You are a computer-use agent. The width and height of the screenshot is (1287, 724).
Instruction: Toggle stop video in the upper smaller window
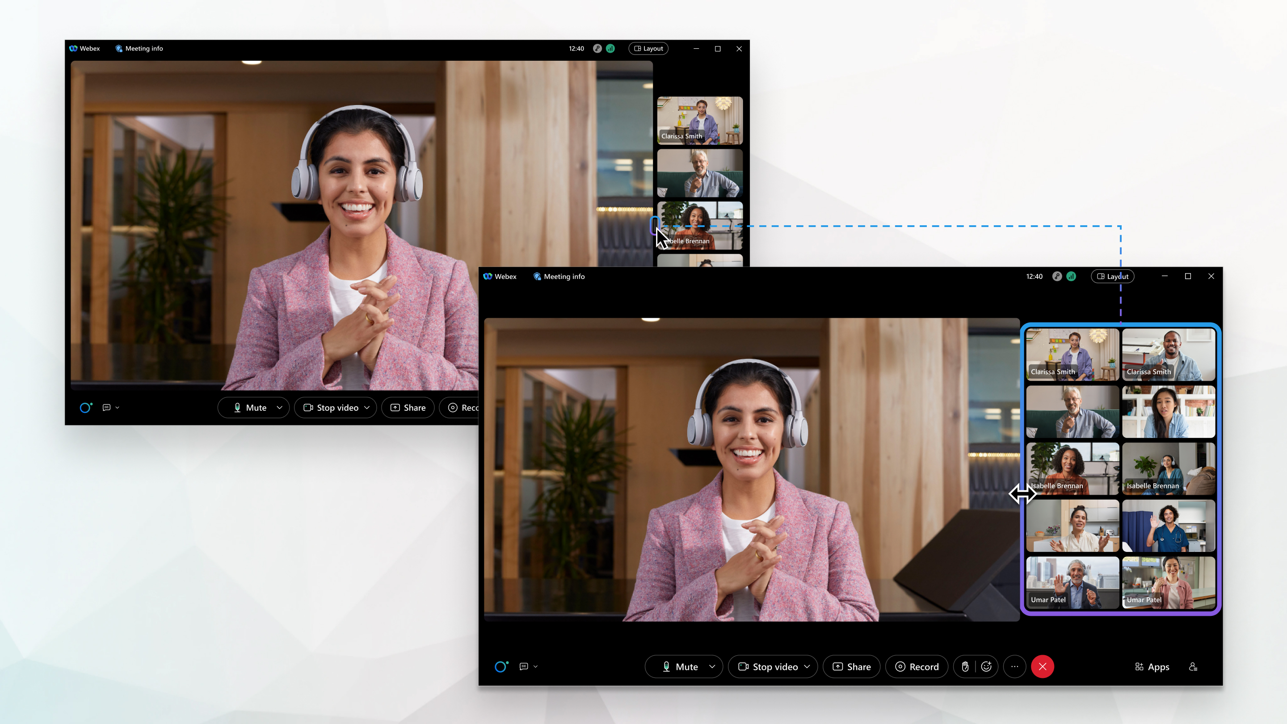coord(332,408)
